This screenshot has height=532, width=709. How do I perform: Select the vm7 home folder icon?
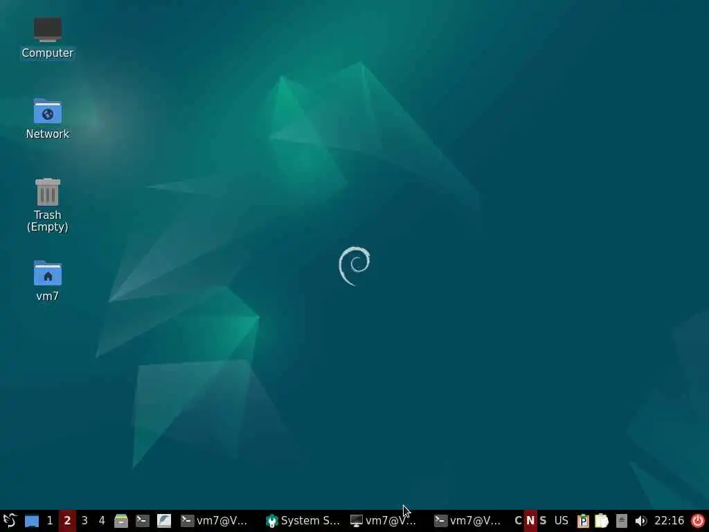coord(48,281)
